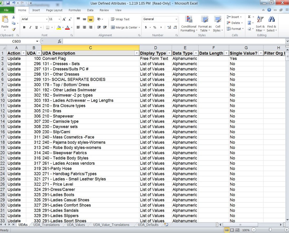The height and width of the screenshot is (233, 289).
Task: Toggle Middle Align vertical alignment
Action: click(84, 19)
